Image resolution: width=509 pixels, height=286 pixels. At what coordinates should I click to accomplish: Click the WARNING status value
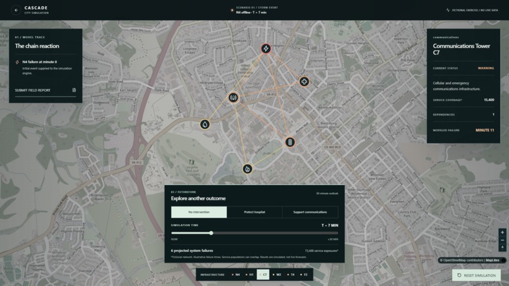click(486, 68)
